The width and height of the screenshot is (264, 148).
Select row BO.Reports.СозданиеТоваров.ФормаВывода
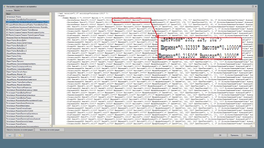click(28, 30)
